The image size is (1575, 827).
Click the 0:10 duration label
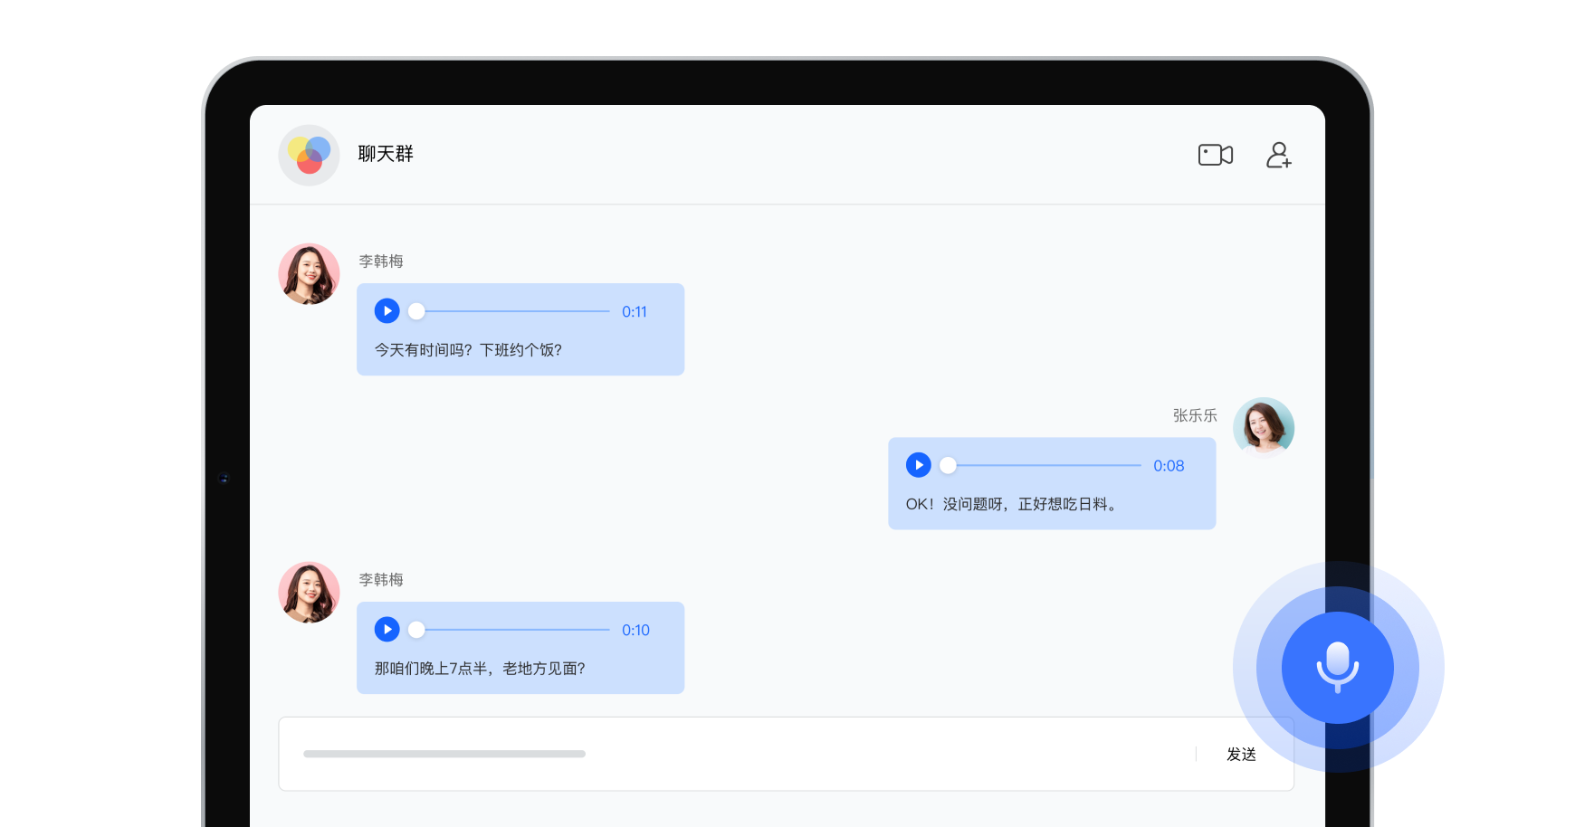[x=635, y=631]
